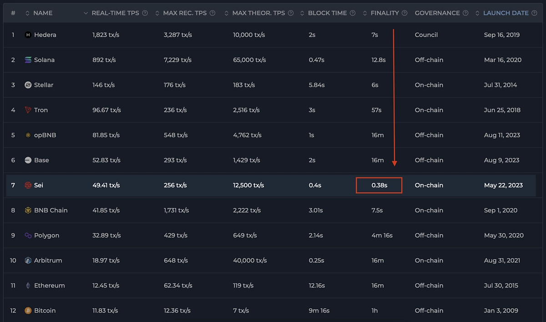Open the BNB Chain name link
546x322 pixels.
pyautogui.click(x=51, y=211)
